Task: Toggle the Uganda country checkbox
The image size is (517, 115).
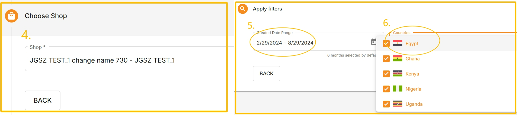Action: [386, 104]
